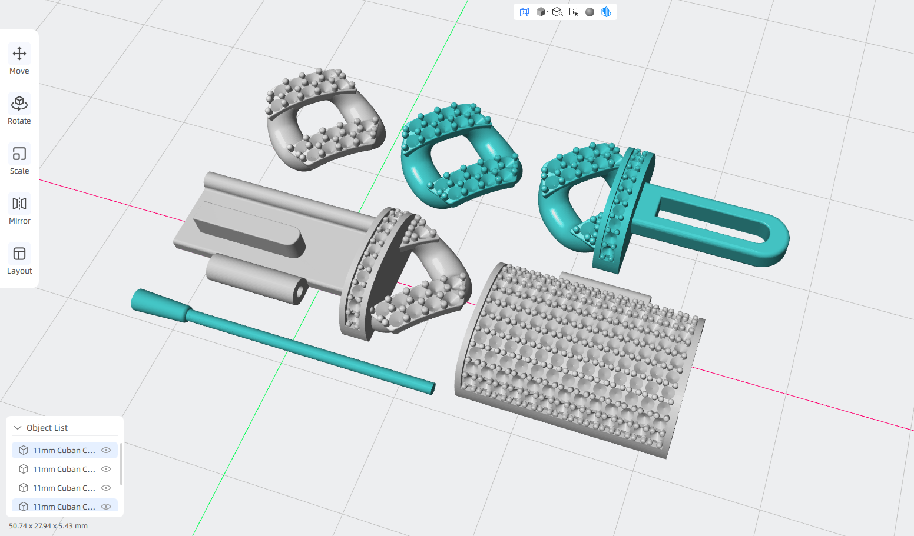This screenshot has width=914, height=536.
Task: Select the teal rod model in viewport
Action: (x=283, y=341)
